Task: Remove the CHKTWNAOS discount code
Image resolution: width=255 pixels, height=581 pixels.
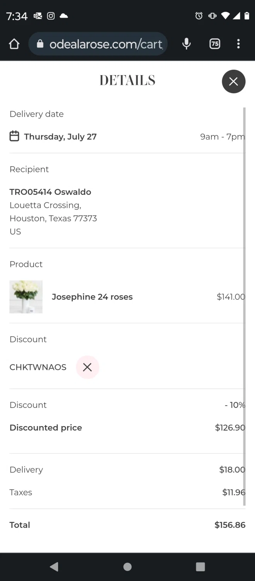Action: click(87, 367)
